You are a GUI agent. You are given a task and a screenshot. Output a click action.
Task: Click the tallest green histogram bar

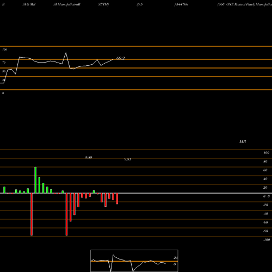pos(35,180)
